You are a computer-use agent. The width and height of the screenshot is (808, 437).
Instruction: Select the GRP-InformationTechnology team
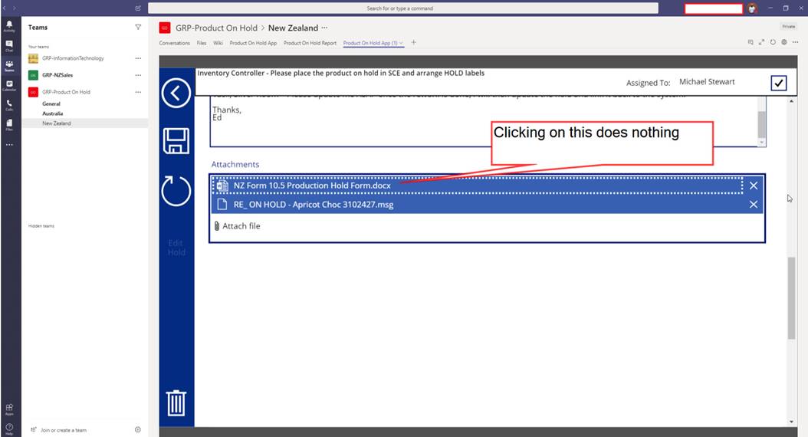coord(73,58)
